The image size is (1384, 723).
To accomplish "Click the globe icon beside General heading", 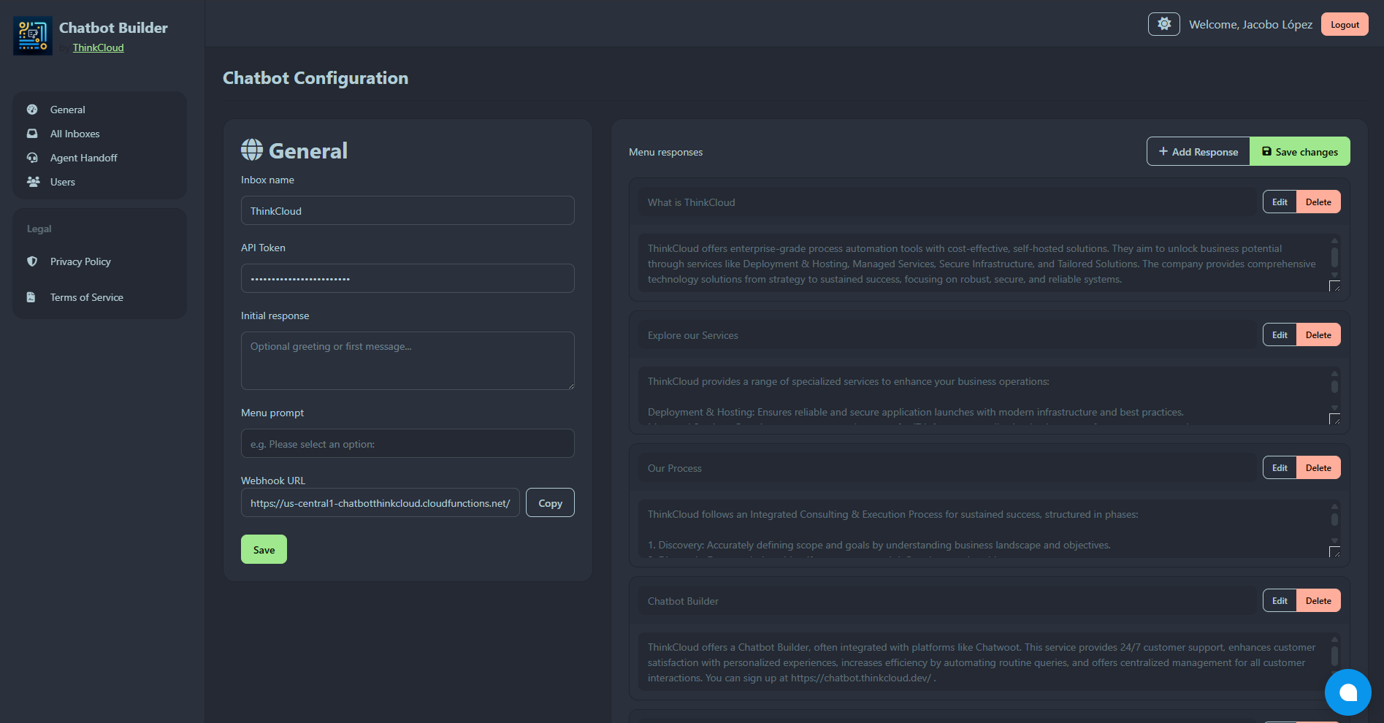I will pyautogui.click(x=252, y=150).
